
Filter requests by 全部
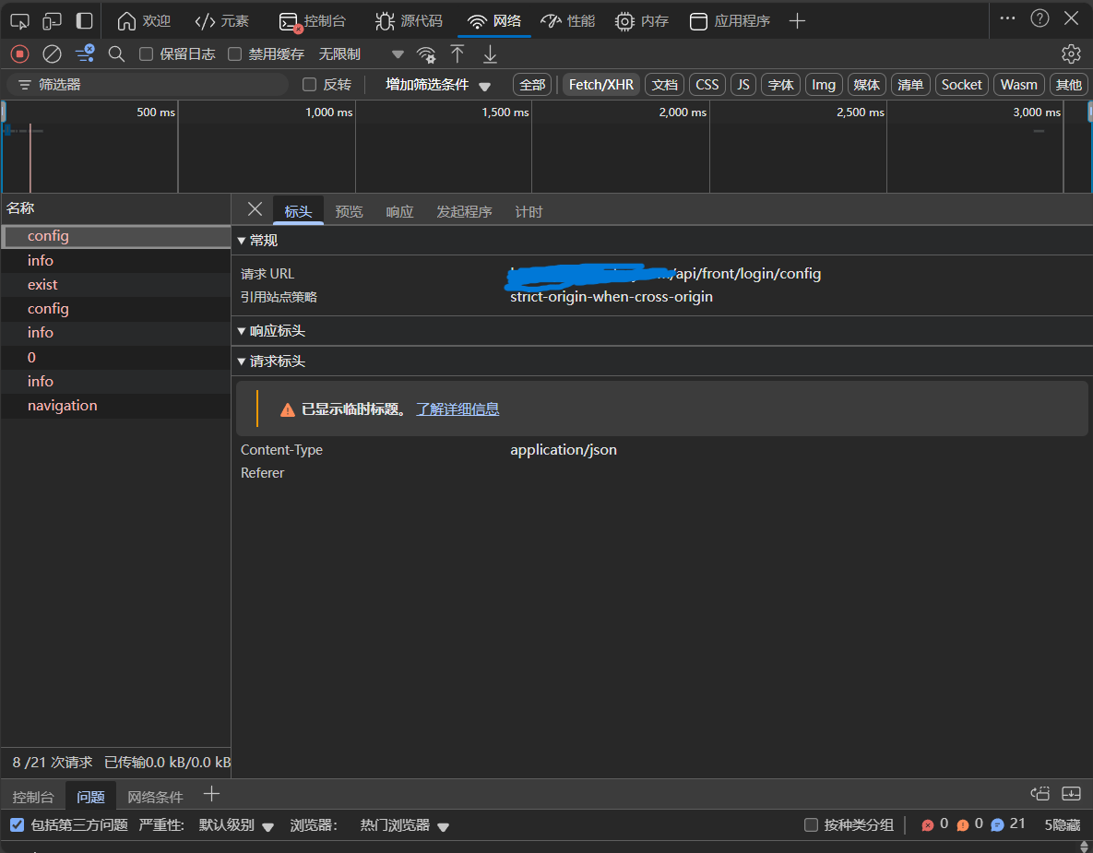click(x=532, y=84)
